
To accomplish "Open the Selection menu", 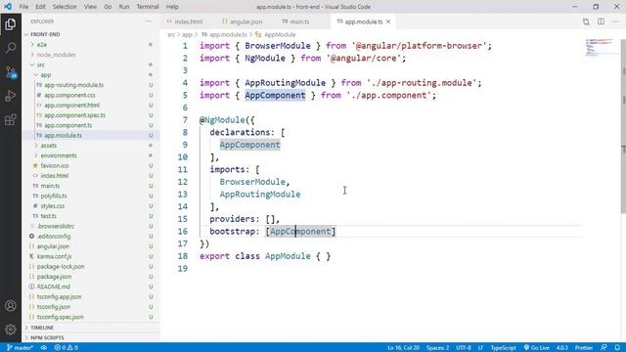I will [65, 7].
